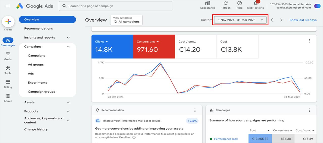Open the Conversions metric dropdown
The image size is (323, 143).
[x=158, y=42]
